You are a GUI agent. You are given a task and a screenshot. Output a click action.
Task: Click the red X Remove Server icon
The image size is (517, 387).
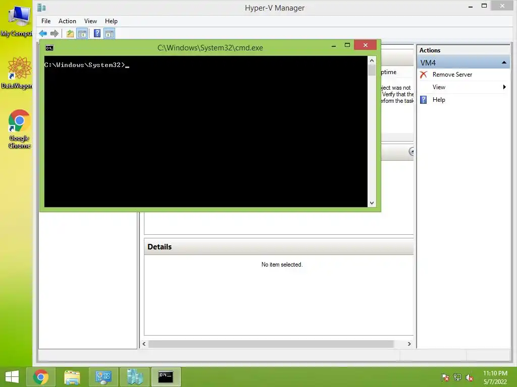424,75
